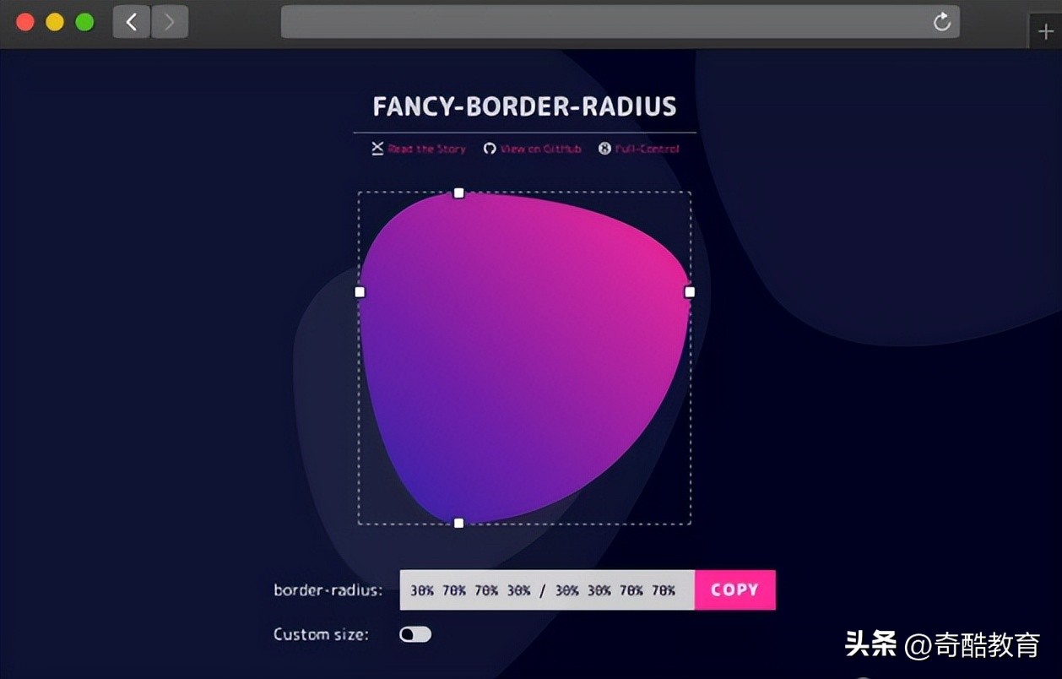The width and height of the screenshot is (1062, 679).
Task: Toggle the Custom size switch
Action: point(415,634)
